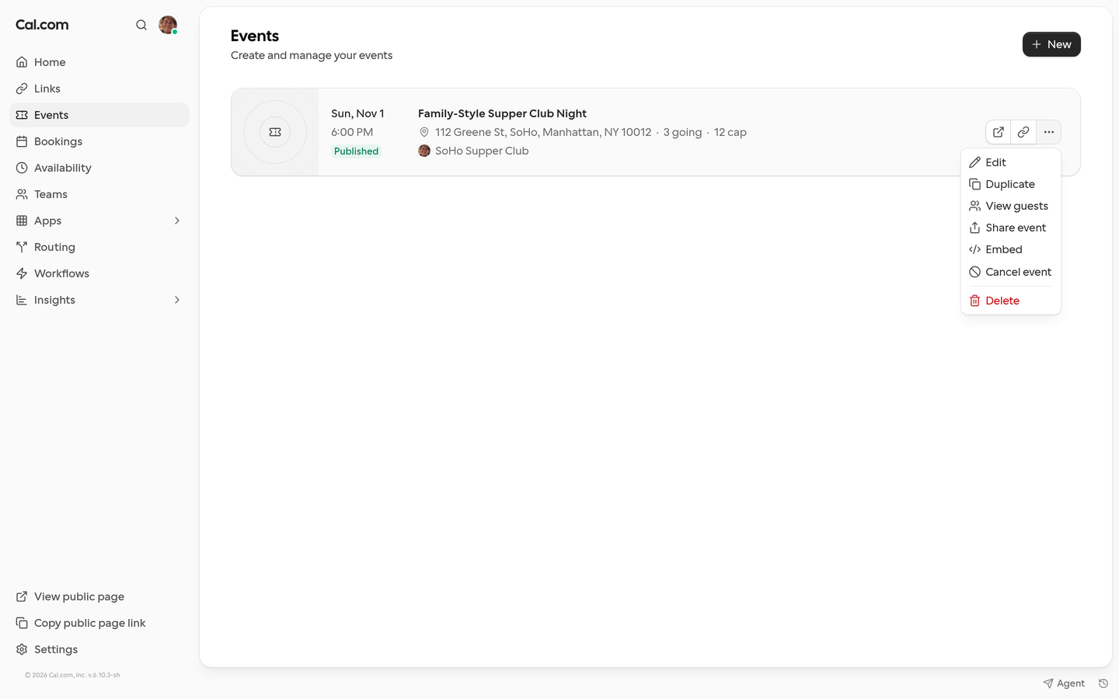1119x699 pixels.
Task: Copy event link with chain icon
Action: click(x=1023, y=132)
